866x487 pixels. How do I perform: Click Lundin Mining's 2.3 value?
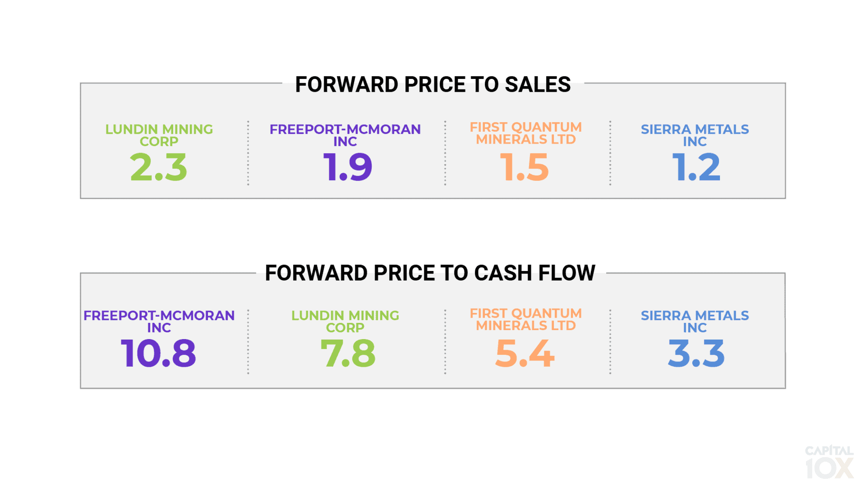[159, 167]
